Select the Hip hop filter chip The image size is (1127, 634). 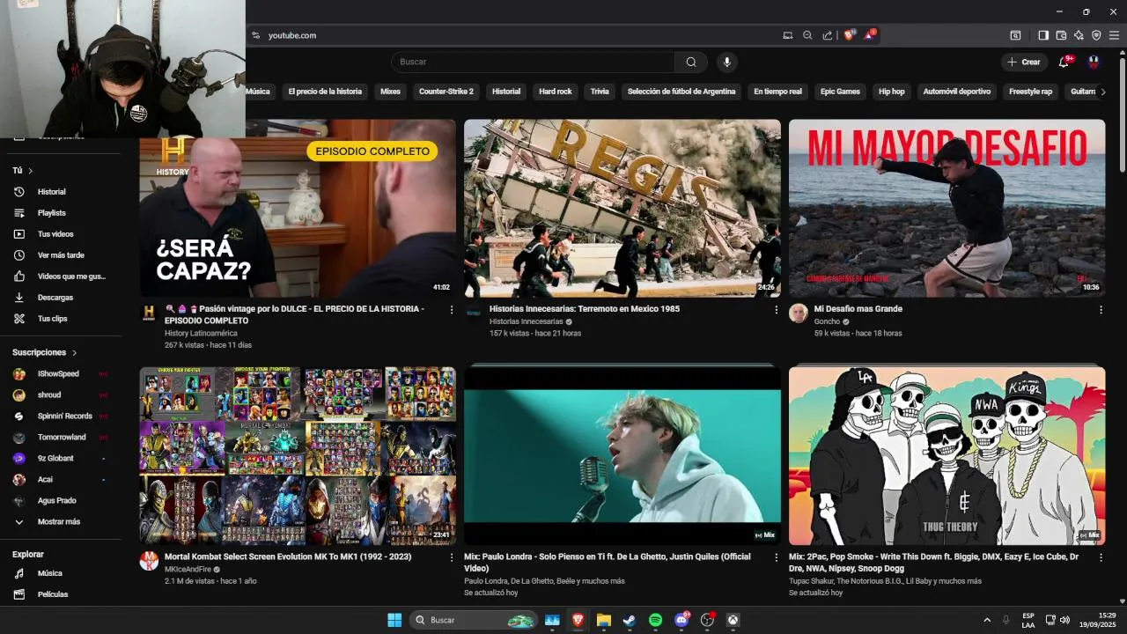click(x=891, y=92)
